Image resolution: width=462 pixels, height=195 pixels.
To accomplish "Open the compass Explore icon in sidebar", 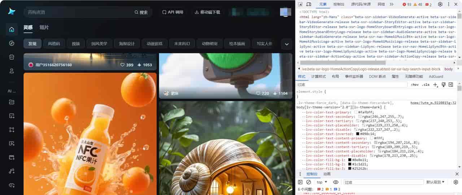I will click(12, 43).
